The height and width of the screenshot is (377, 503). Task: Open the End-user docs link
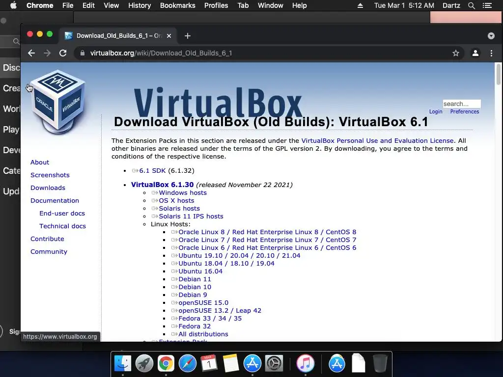tap(62, 214)
